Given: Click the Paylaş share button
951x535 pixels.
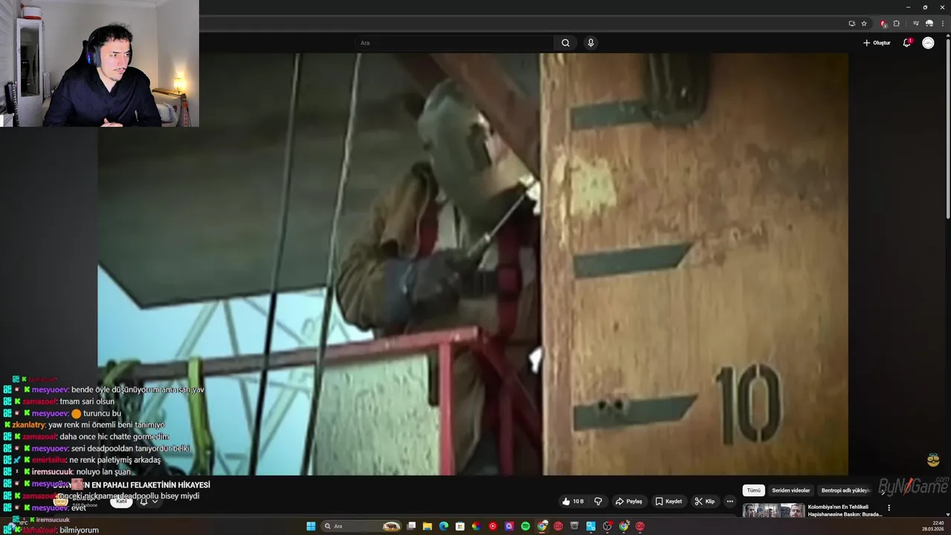Looking at the screenshot, I should coord(629,502).
